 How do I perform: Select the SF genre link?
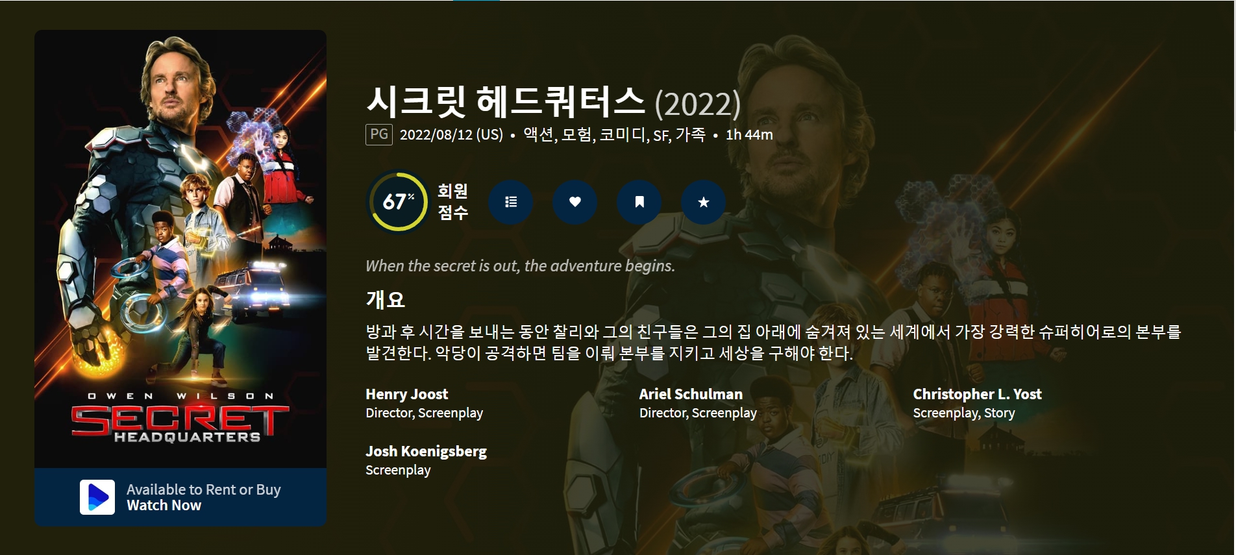(x=660, y=135)
